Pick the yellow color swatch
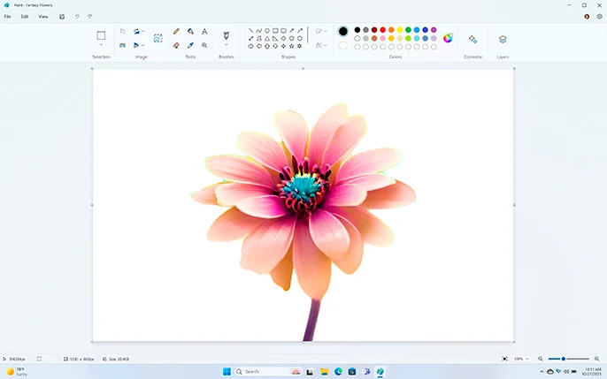The height and width of the screenshot is (379, 607). pyautogui.click(x=400, y=30)
